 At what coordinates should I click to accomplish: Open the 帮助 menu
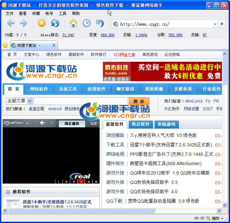[76, 14]
